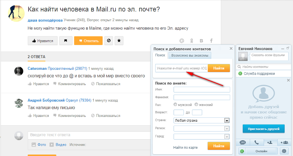Click the Имя input field
Screen dimensions: 293x156
pos(202,90)
